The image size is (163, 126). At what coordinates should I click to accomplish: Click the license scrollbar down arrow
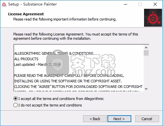146,89
